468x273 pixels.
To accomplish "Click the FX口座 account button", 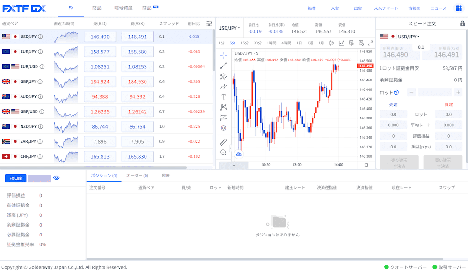I will point(15,178).
